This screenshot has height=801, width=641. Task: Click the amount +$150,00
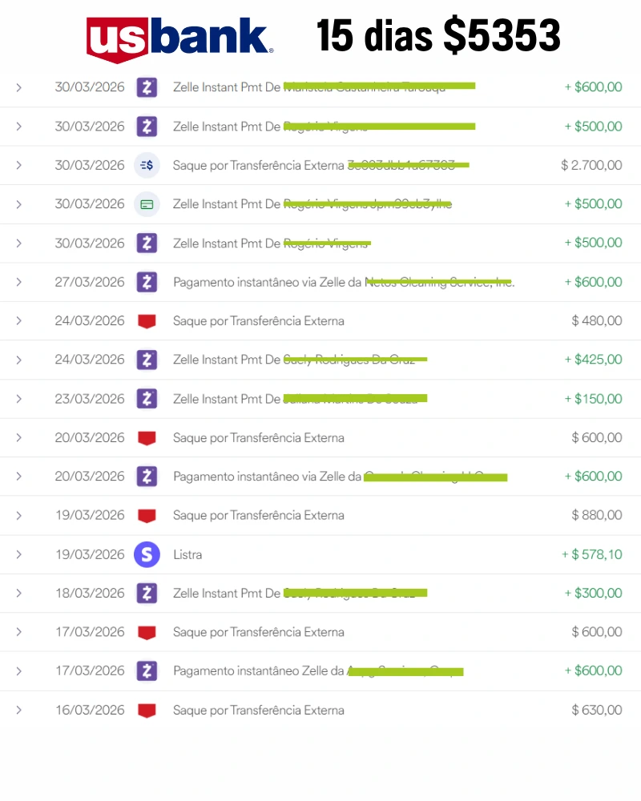coord(593,398)
